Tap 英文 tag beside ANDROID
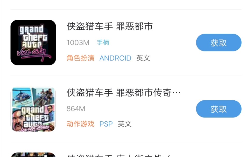This screenshot has height=157, width=252. (x=143, y=58)
